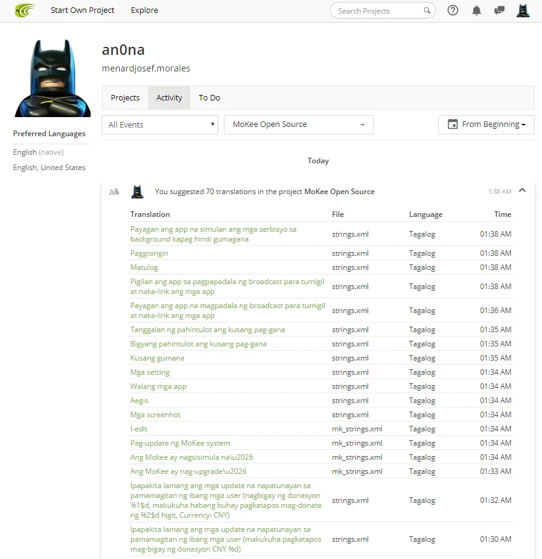
Task: Click 01:33 AM time cell
Action: pos(495,471)
